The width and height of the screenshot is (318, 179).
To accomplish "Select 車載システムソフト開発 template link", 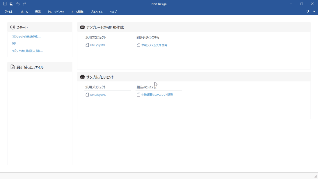I will tap(154, 45).
